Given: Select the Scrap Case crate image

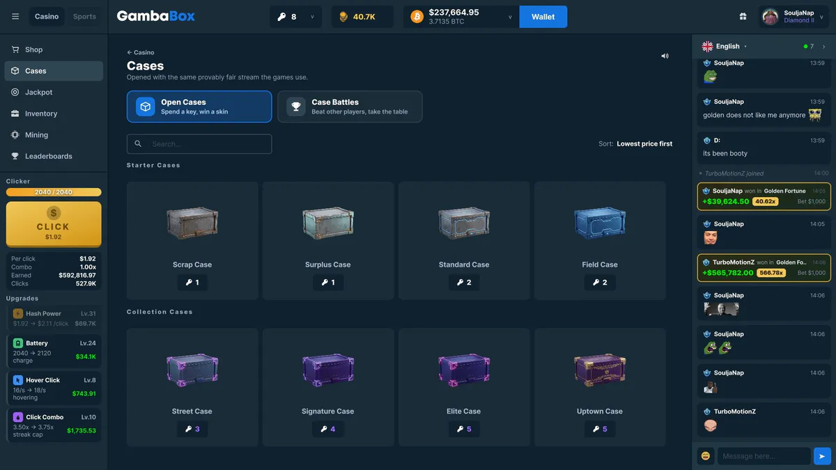Looking at the screenshot, I should tap(192, 222).
